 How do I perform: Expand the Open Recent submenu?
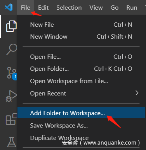pyautogui.click(x=81, y=93)
